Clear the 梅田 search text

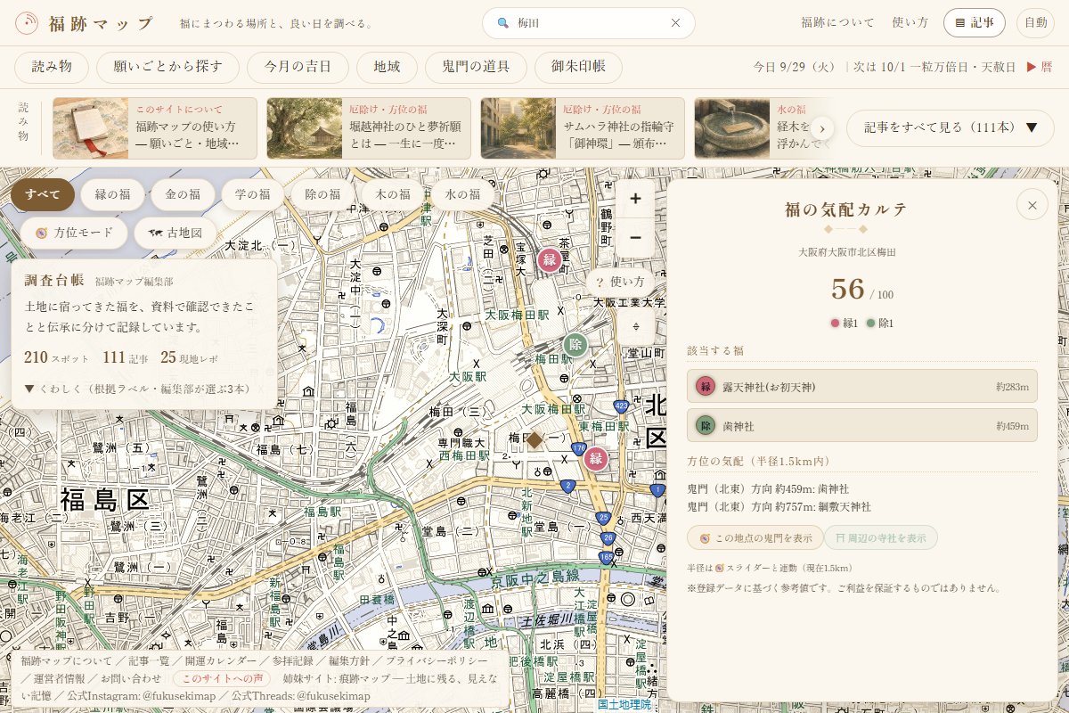[675, 23]
